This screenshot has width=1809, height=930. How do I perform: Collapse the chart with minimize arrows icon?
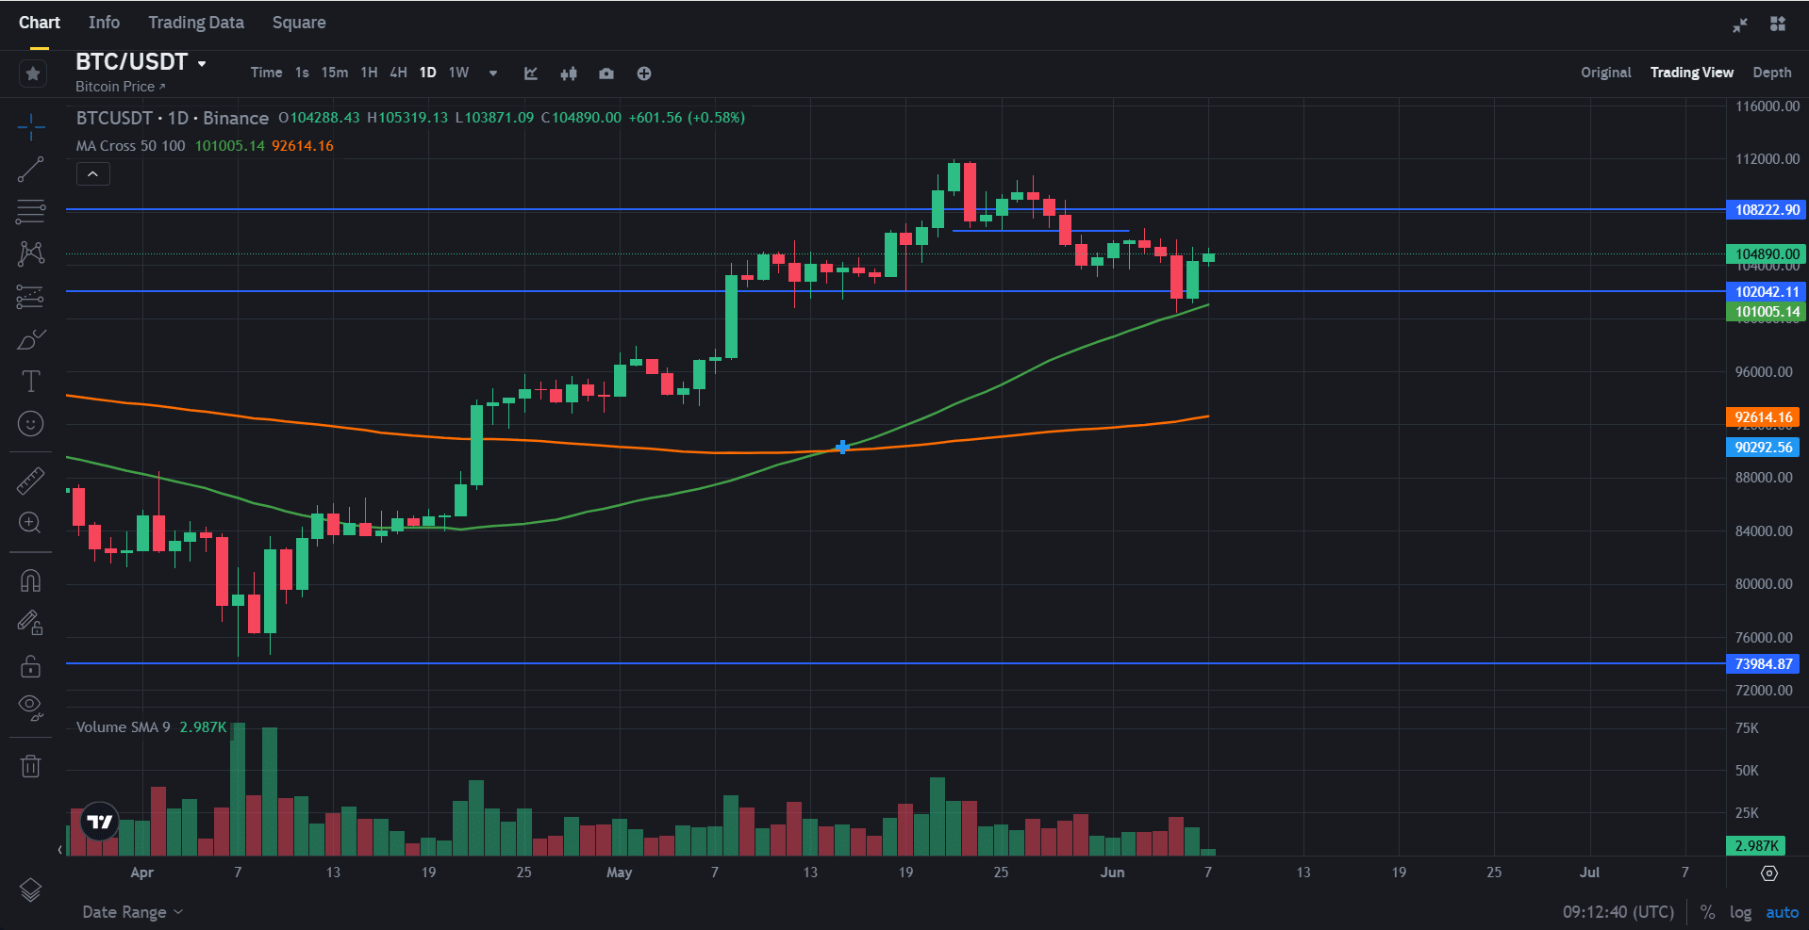(1740, 24)
